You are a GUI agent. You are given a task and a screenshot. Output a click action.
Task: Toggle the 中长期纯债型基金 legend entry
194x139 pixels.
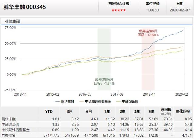95,101
